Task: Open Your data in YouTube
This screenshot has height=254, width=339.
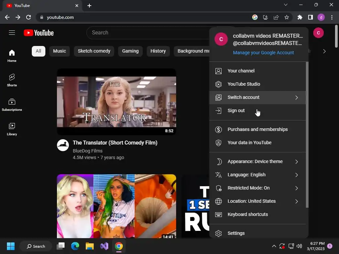Action: (258, 143)
